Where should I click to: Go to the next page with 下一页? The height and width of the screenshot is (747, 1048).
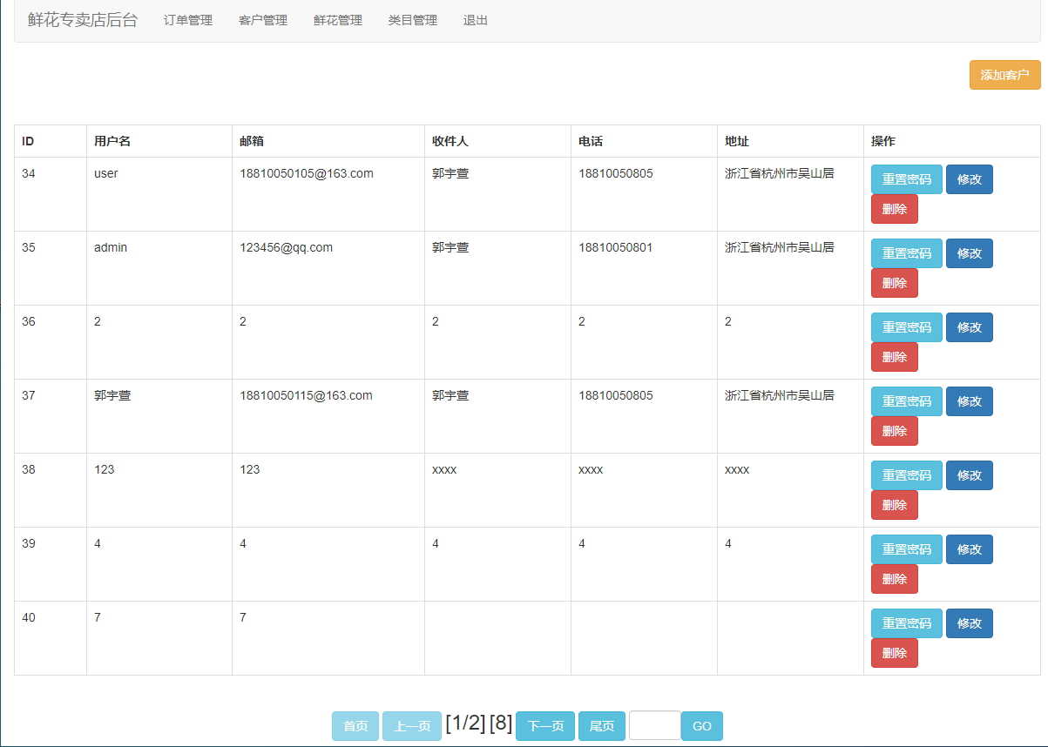pos(544,725)
